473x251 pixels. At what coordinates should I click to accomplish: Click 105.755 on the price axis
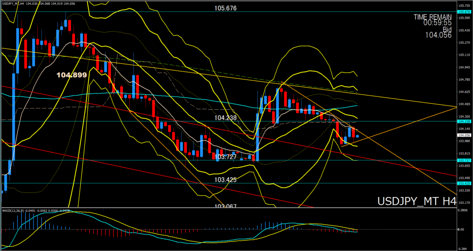point(463,6)
